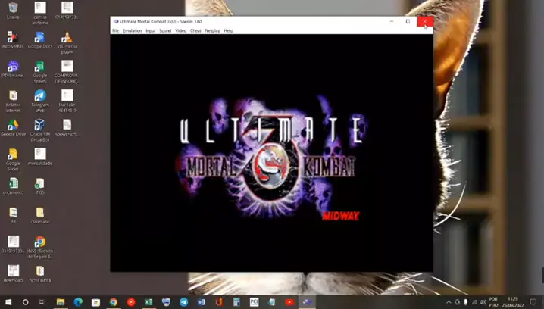Open the clock showing 25/09/2022
The image size is (544, 309).
(x=513, y=302)
